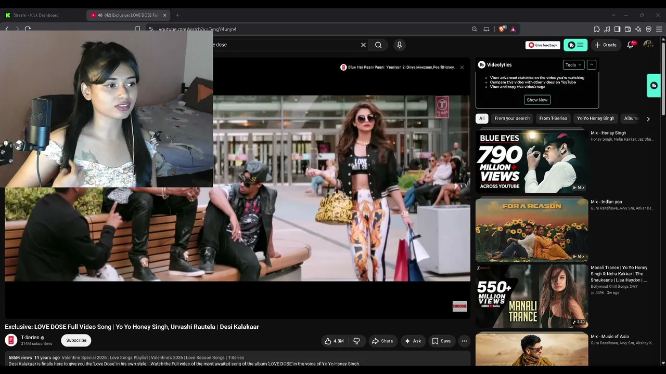Click the Ask button

pos(413,341)
